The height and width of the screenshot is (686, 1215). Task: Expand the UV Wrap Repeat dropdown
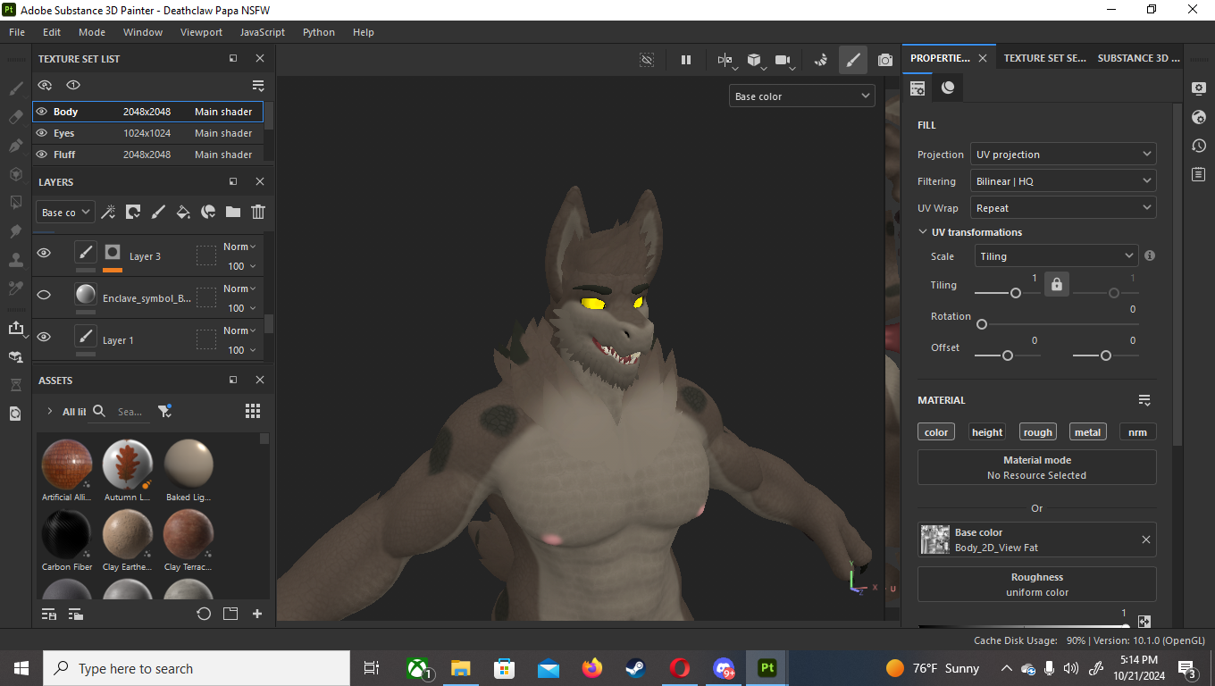[1063, 208]
